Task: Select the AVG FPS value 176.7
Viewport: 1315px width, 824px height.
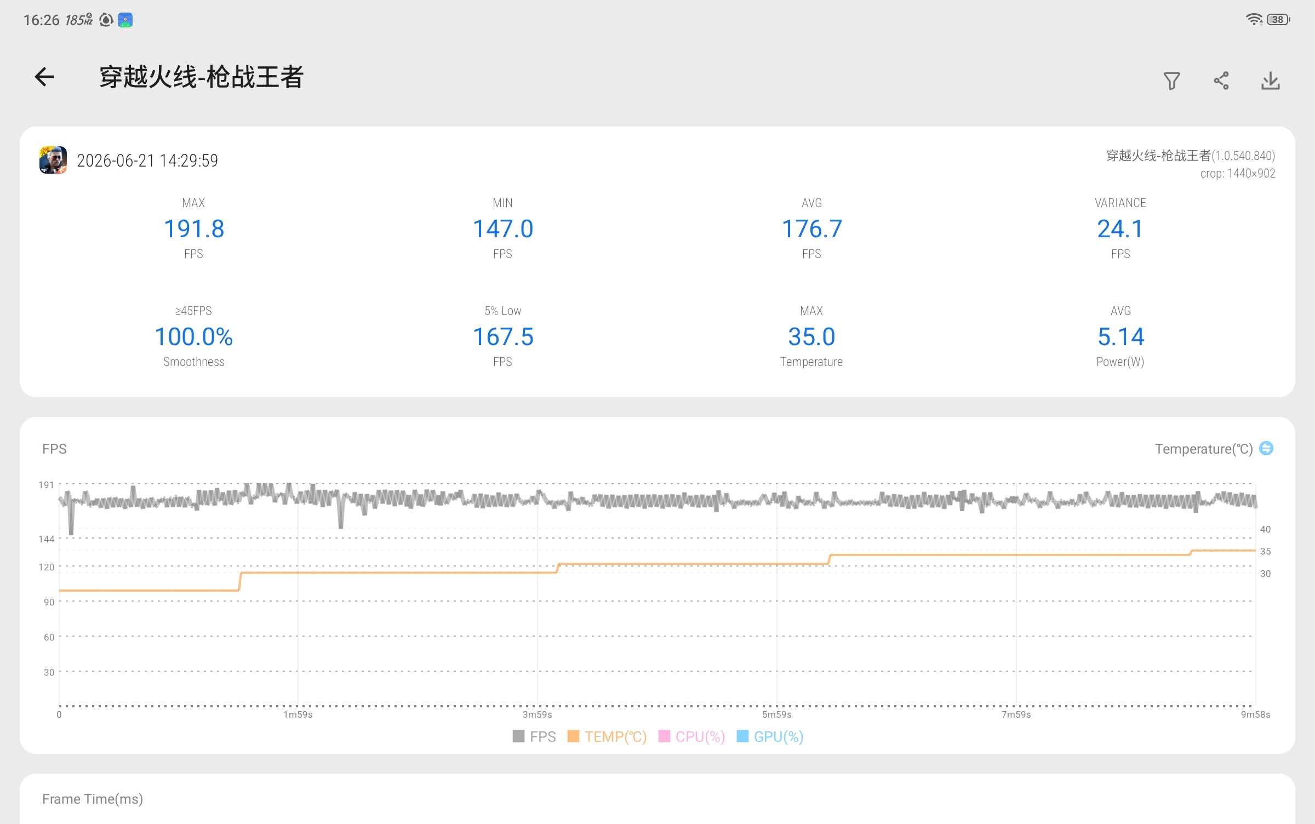Action: [x=812, y=229]
